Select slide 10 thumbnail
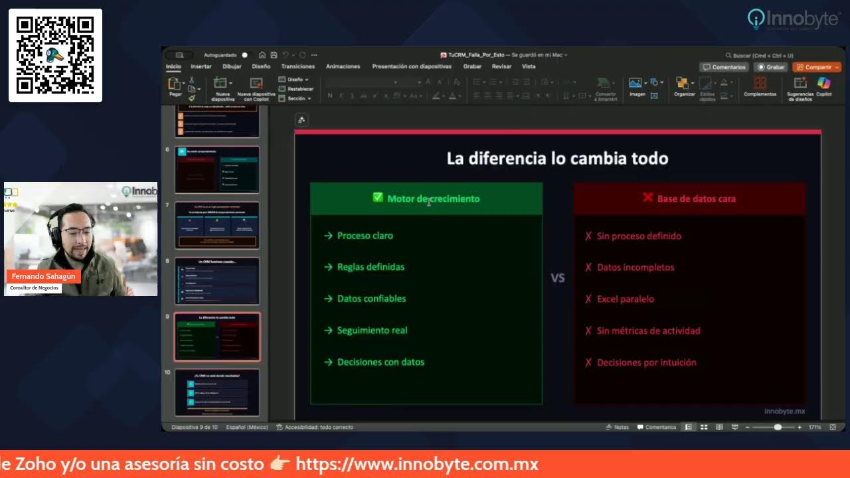This screenshot has width=850, height=478. pyautogui.click(x=216, y=393)
